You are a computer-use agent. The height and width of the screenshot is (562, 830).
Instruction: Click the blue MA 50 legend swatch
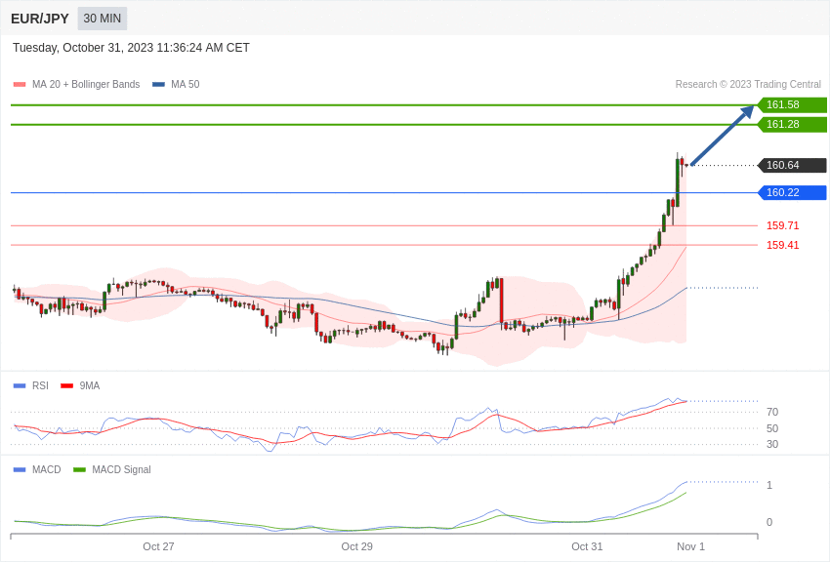coord(158,85)
